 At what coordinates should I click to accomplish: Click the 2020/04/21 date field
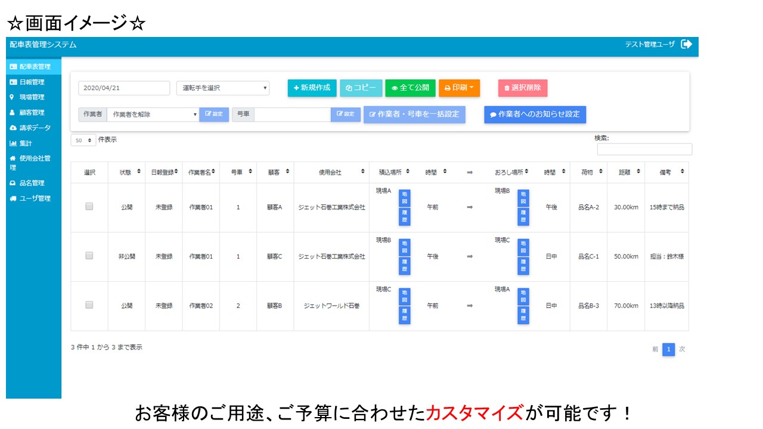[124, 88]
